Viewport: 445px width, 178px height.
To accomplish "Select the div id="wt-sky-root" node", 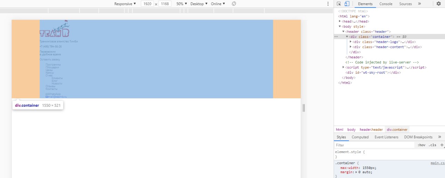I will pyautogui.click(x=373, y=72).
